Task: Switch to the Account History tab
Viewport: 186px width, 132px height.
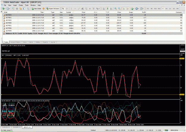Action: [x=15, y=42]
